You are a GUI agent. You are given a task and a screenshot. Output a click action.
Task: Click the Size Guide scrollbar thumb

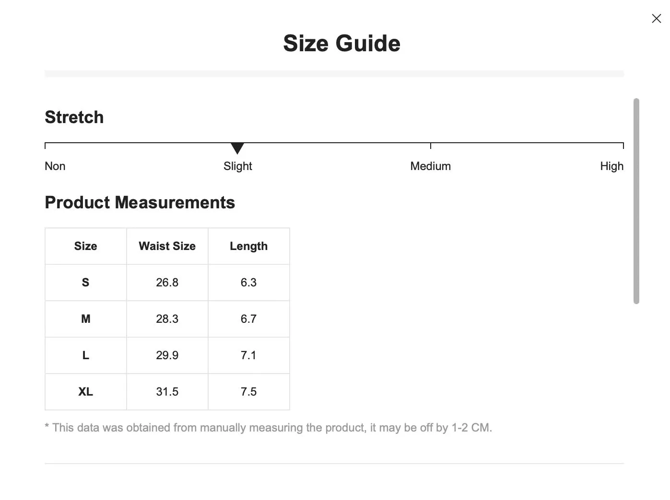[x=636, y=201]
